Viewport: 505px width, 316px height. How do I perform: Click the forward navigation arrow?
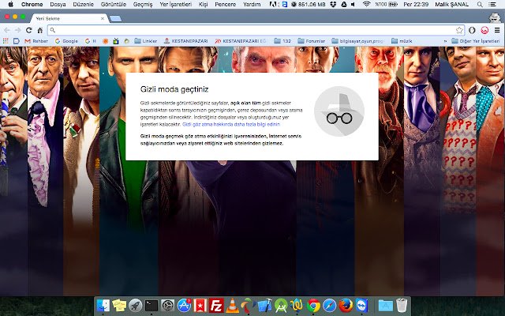17,30
